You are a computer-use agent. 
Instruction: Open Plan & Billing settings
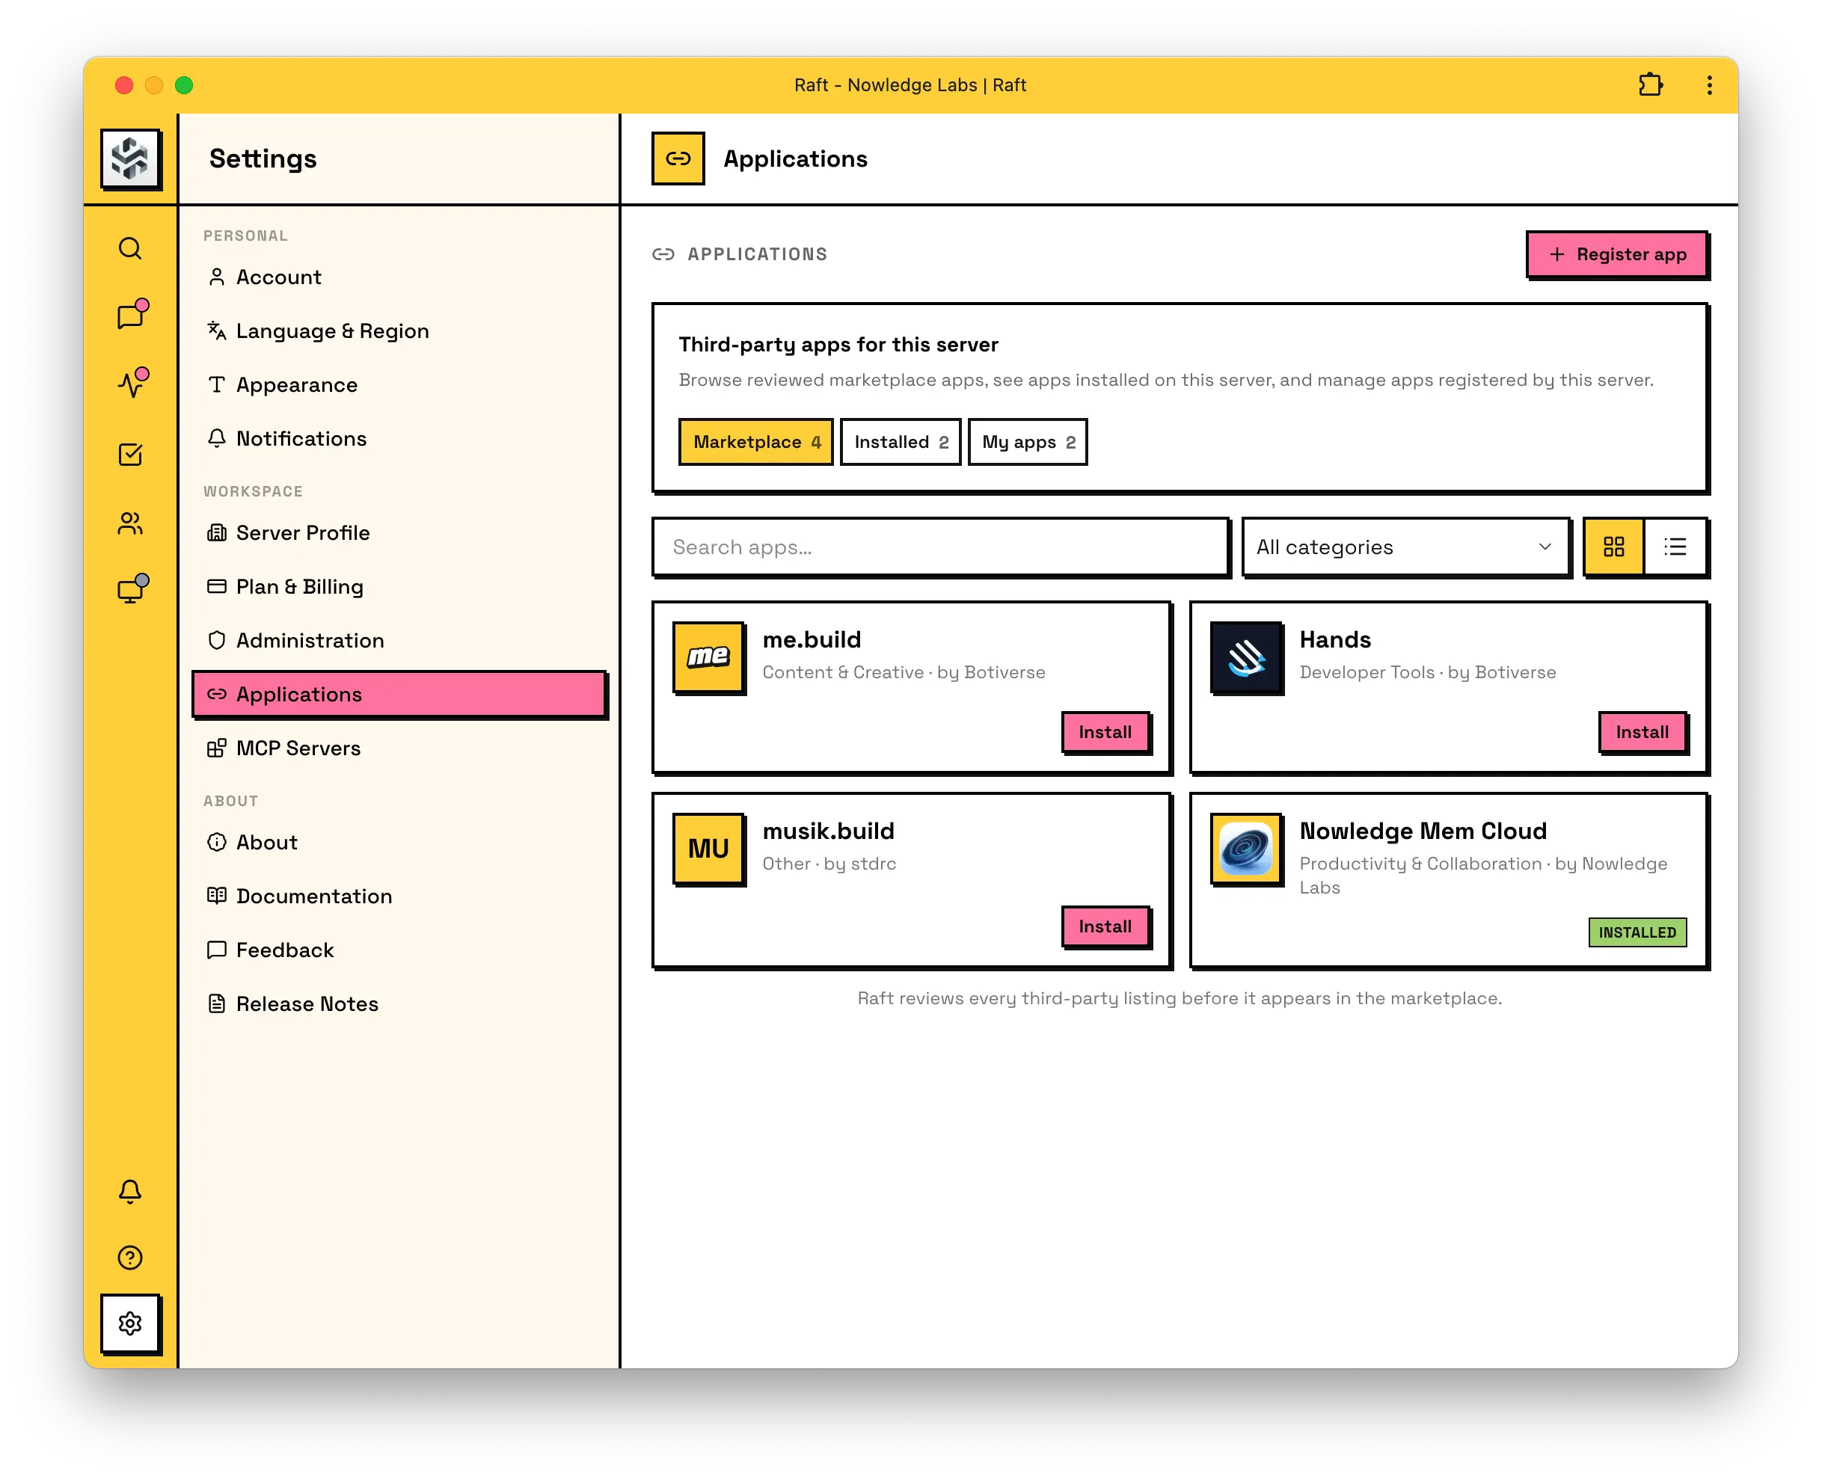(399, 586)
